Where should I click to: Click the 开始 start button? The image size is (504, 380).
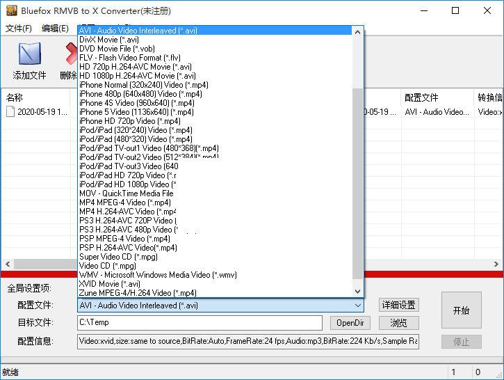[x=462, y=310]
